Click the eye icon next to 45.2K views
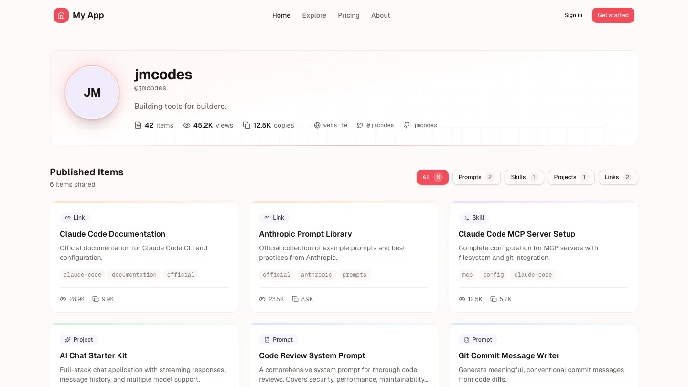The image size is (688, 387). tap(187, 125)
